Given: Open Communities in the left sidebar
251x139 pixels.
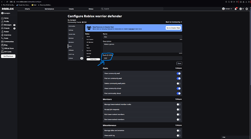Looking at the screenshot, I should pos(8,42).
